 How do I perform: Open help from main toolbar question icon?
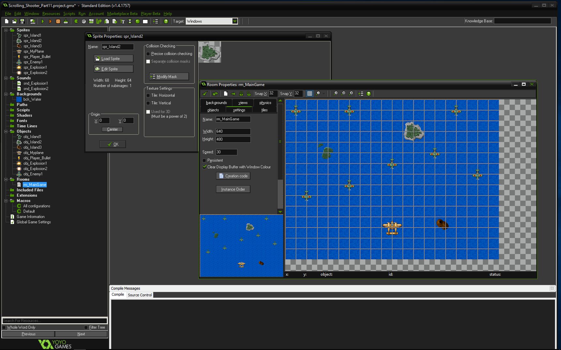tap(166, 21)
